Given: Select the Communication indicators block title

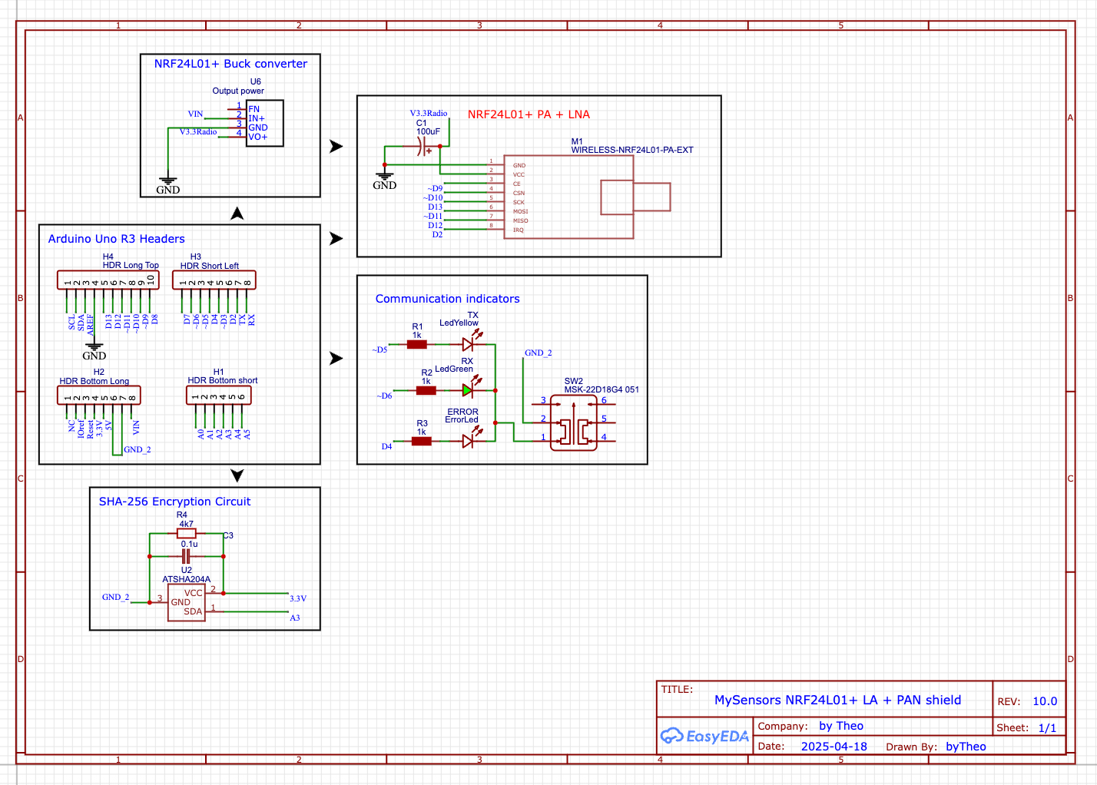Looking at the screenshot, I should (447, 299).
